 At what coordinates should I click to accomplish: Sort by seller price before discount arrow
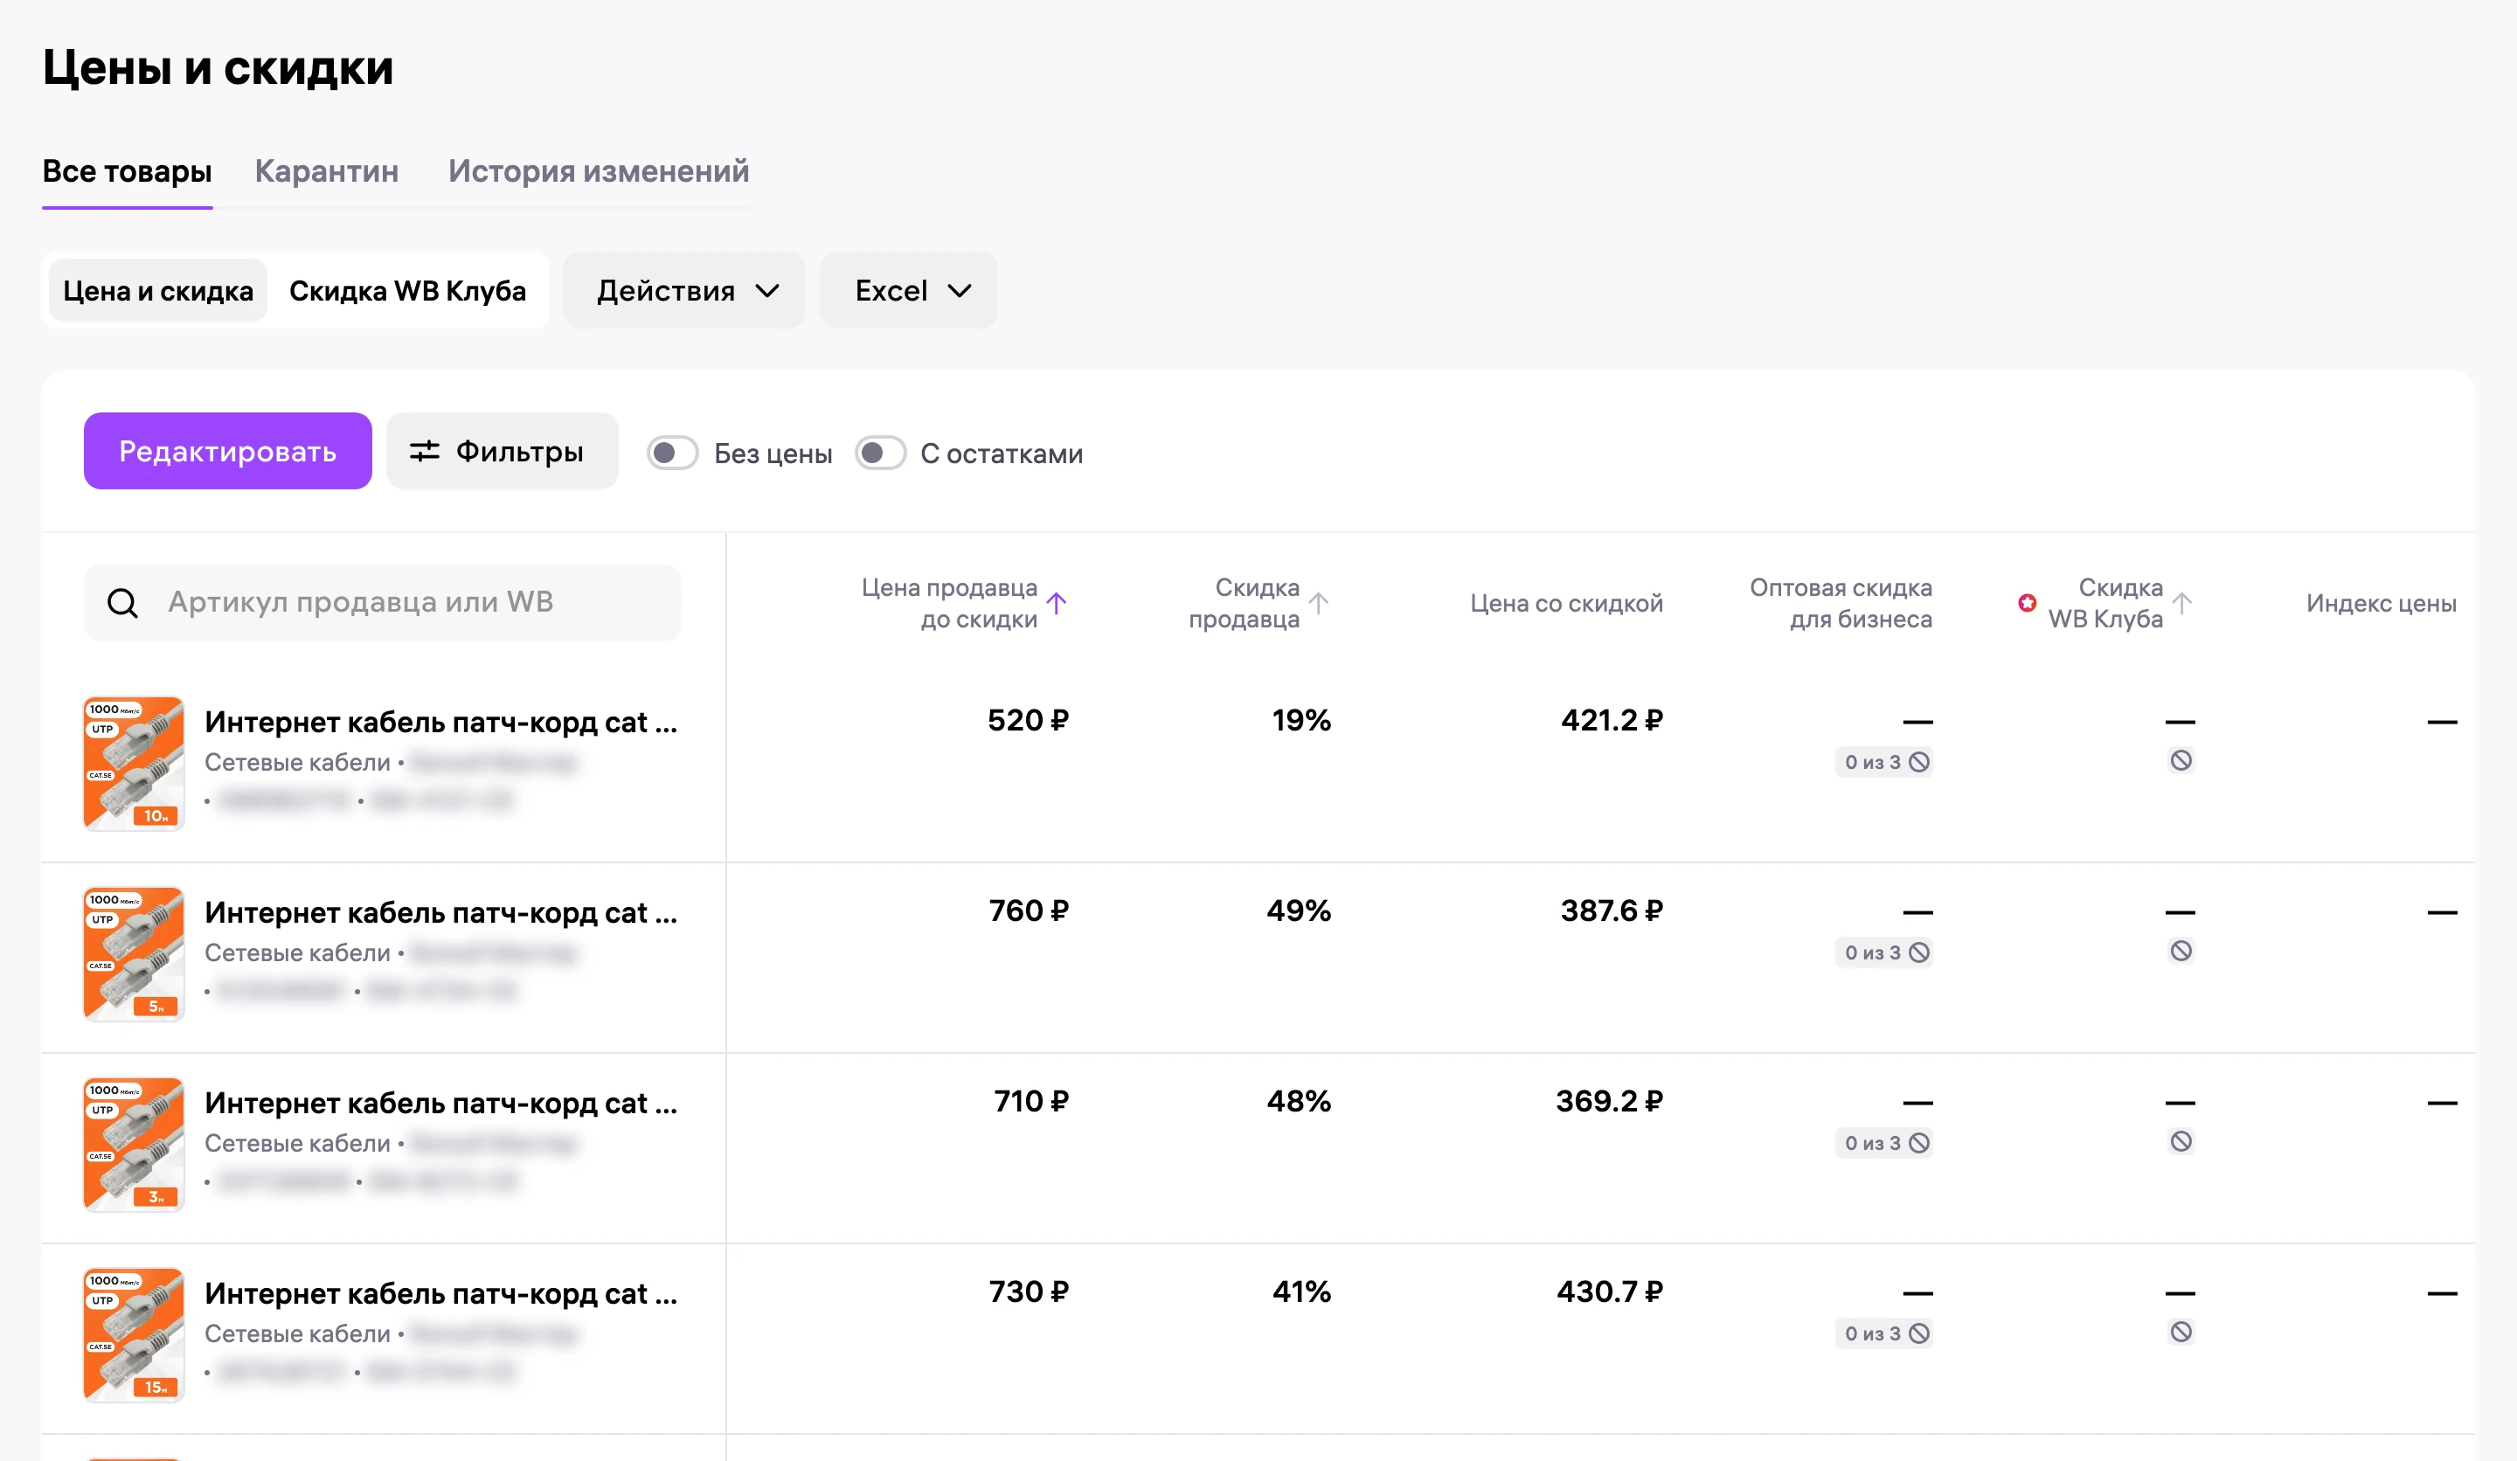click(x=1057, y=602)
